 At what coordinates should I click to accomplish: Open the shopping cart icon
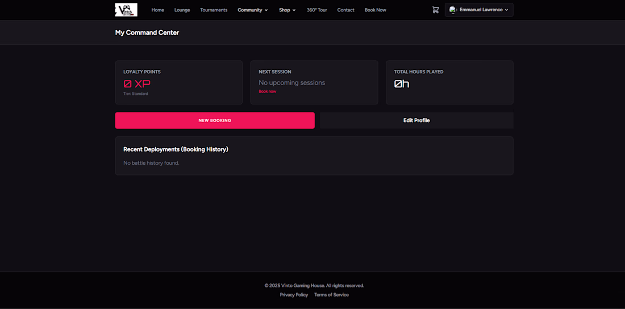click(x=435, y=10)
